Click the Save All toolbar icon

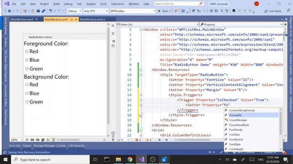point(43,11)
